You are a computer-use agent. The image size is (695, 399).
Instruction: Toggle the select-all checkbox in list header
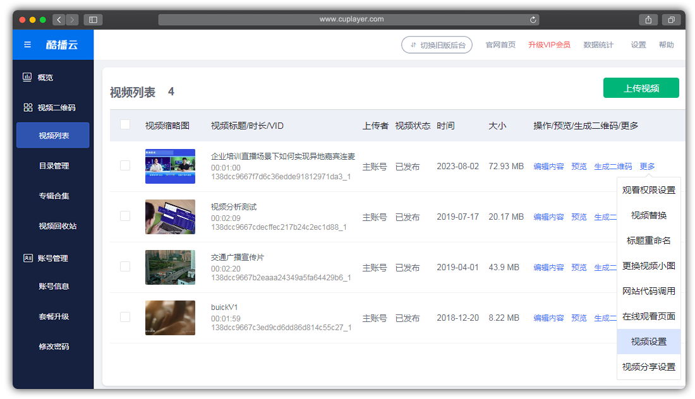click(124, 124)
